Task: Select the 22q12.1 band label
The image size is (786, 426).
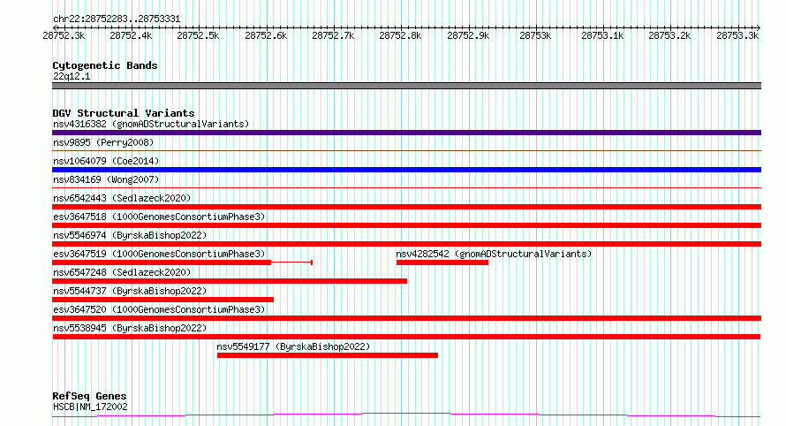Action: tap(72, 76)
